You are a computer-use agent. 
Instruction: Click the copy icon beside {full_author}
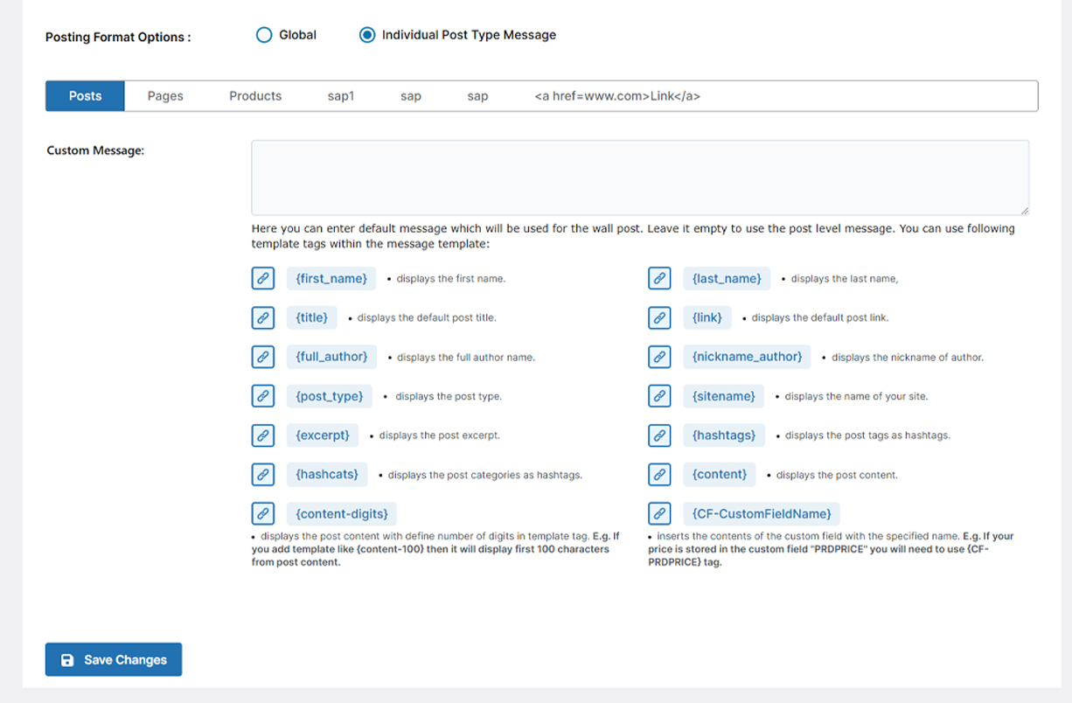pyautogui.click(x=262, y=357)
